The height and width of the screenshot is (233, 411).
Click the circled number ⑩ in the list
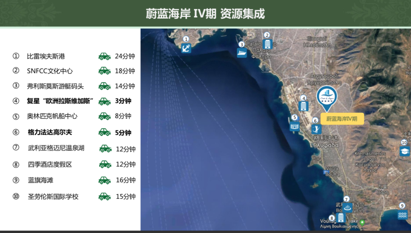(x=16, y=196)
